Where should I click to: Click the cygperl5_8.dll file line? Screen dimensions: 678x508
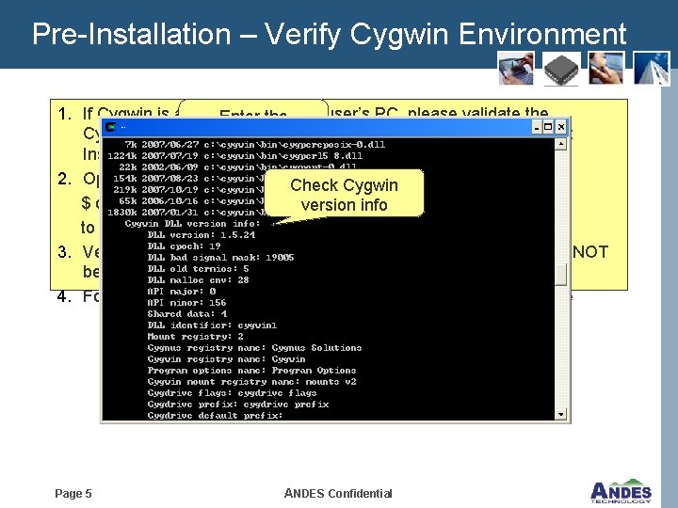(x=235, y=155)
